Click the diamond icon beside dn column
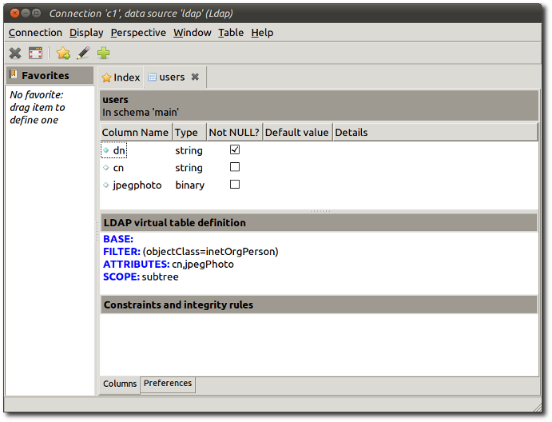The image size is (552, 422). [106, 150]
